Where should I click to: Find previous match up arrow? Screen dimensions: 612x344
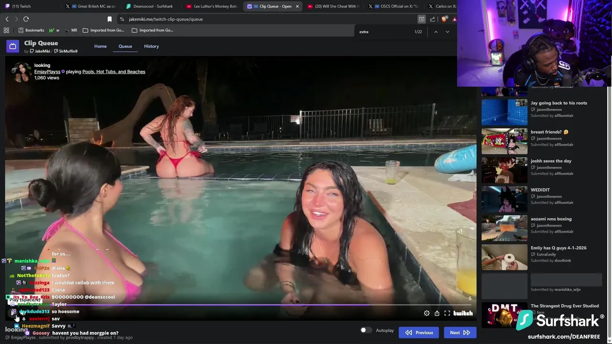click(436, 32)
